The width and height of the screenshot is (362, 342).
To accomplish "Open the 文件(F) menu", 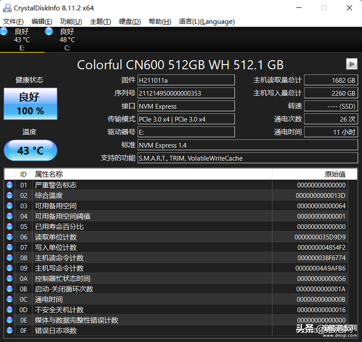I will coord(13,21).
